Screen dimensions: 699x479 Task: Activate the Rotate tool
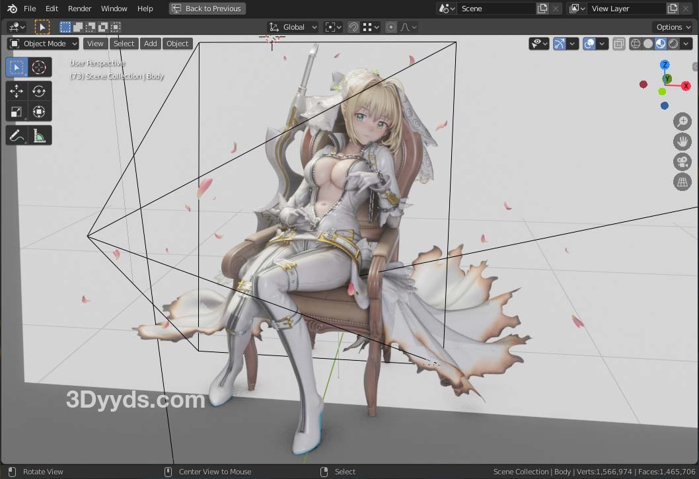point(39,91)
